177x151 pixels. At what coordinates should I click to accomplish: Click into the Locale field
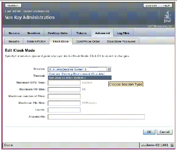(64, 110)
